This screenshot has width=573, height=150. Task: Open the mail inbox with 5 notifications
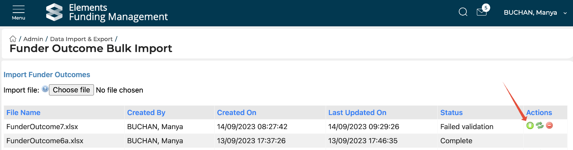[x=482, y=12]
